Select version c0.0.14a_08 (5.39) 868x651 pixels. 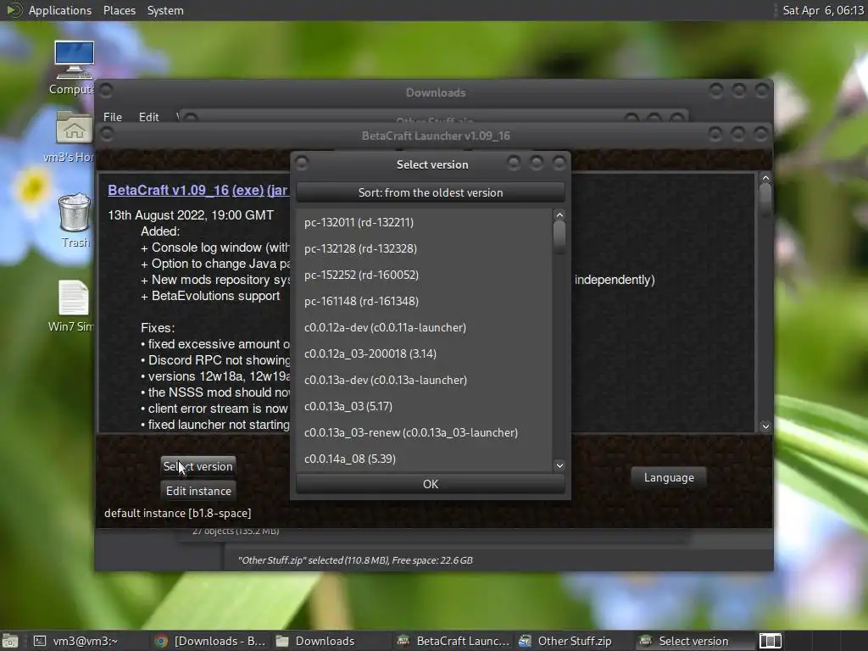pyautogui.click(x=424, y=459)
